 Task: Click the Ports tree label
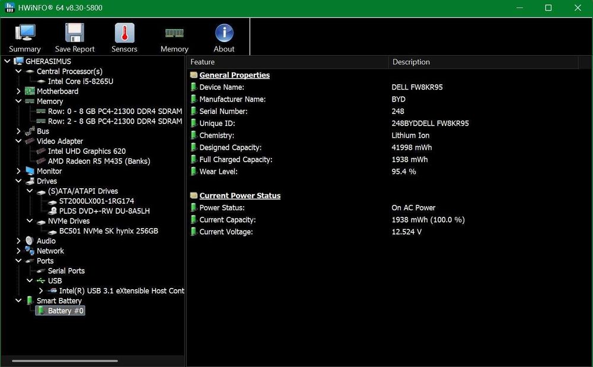pos(45,261)
